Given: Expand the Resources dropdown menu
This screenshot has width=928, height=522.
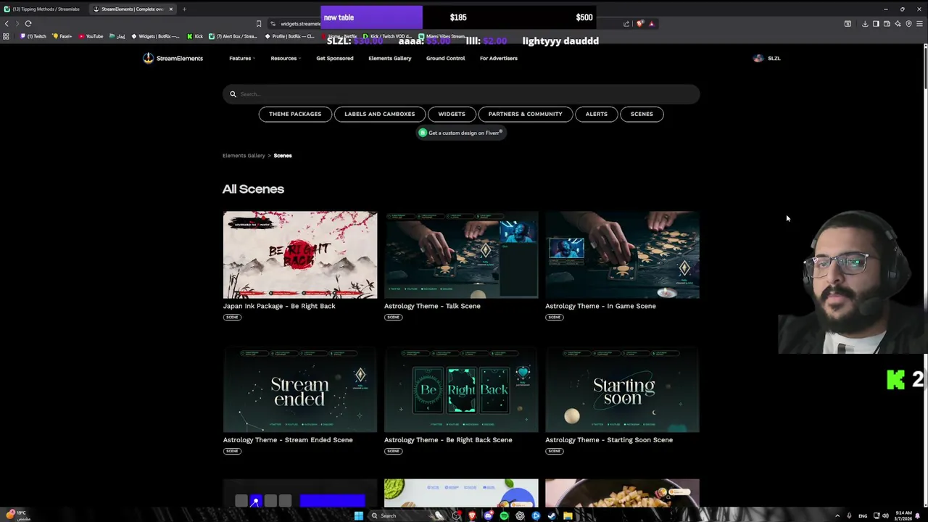Looking at the screenshot, I should [285, 58].
